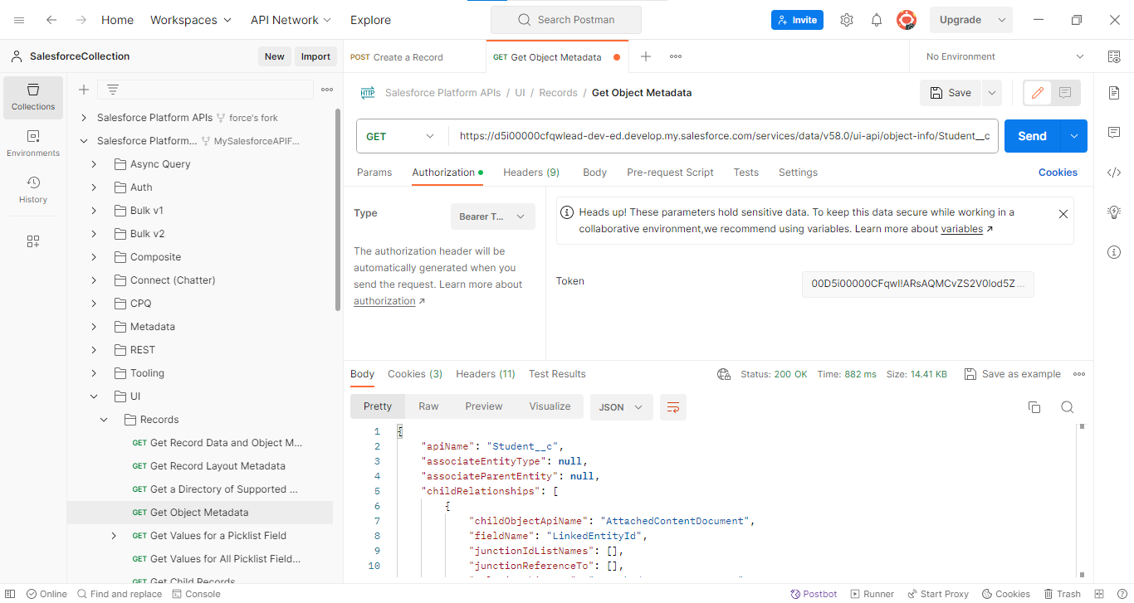Click the Search Postman field
Image resolution: width=1134 pixels, height=603 pixels.
(x=566, y=20)
